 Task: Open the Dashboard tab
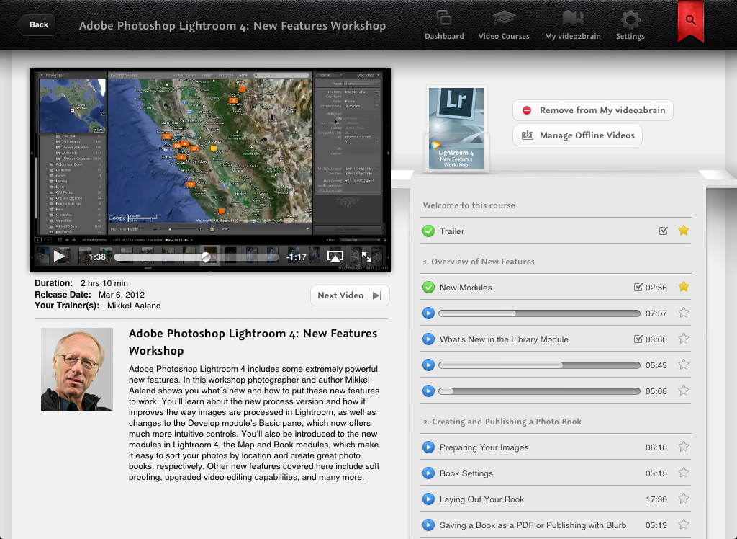(x=444, y=25)
